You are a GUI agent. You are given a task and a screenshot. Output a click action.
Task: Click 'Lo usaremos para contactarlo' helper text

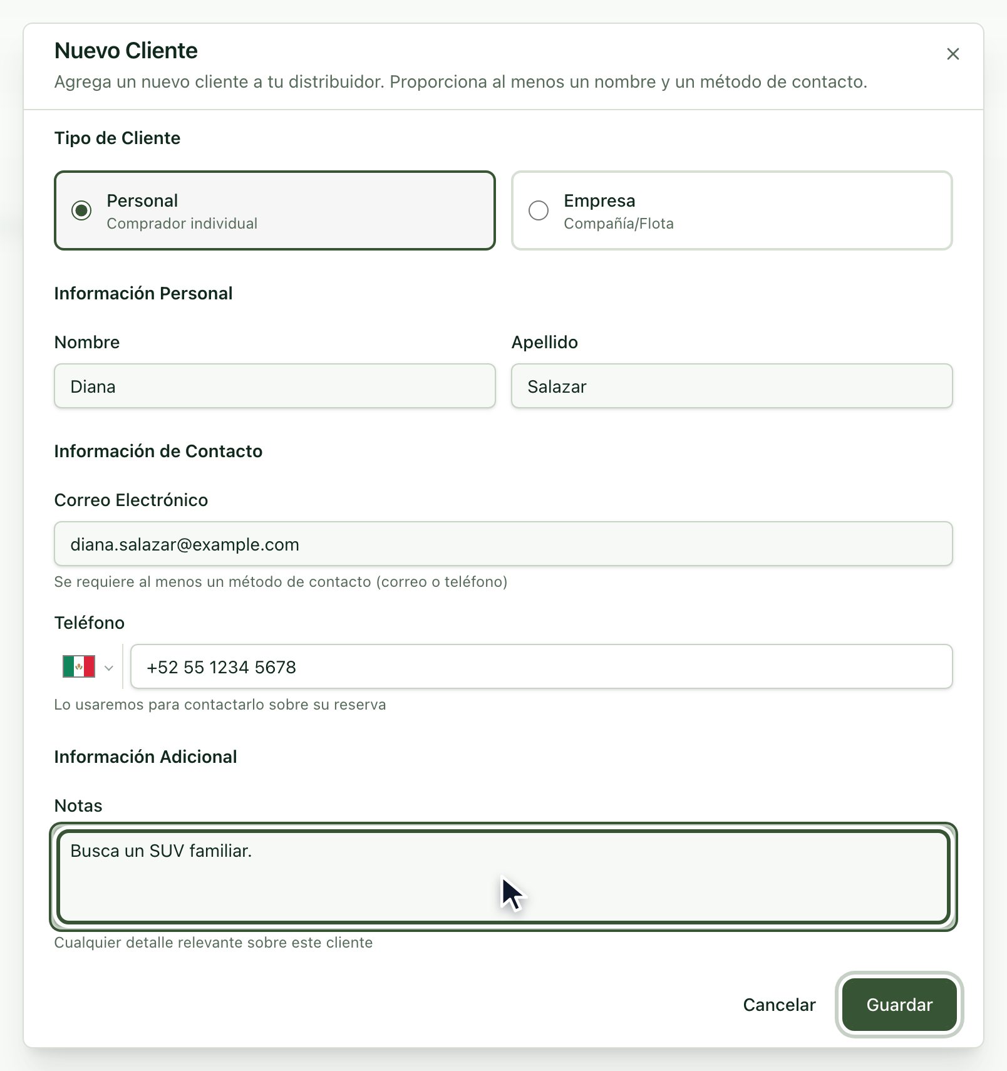click(x=220, y=705)
